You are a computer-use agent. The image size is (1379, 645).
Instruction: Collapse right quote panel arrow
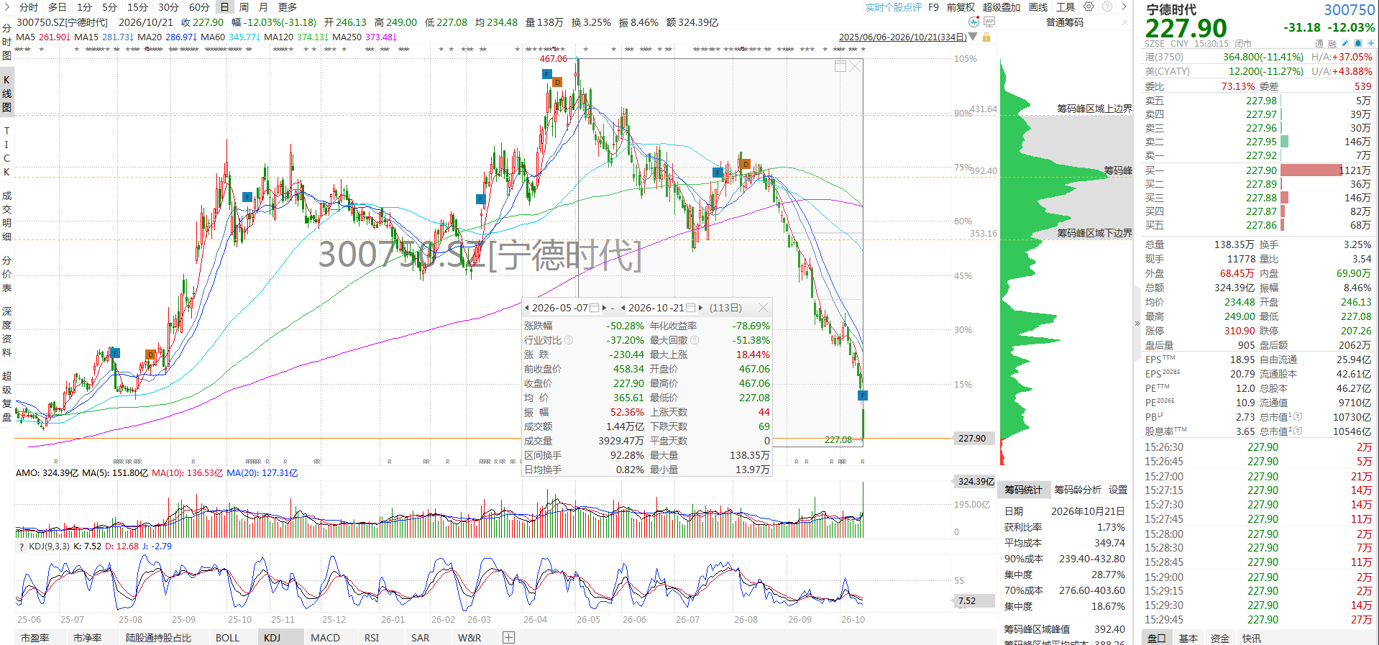[1137, 323]
